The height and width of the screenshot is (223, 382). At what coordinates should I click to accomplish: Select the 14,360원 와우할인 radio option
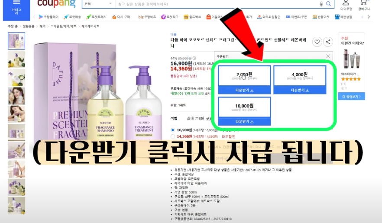173,136
